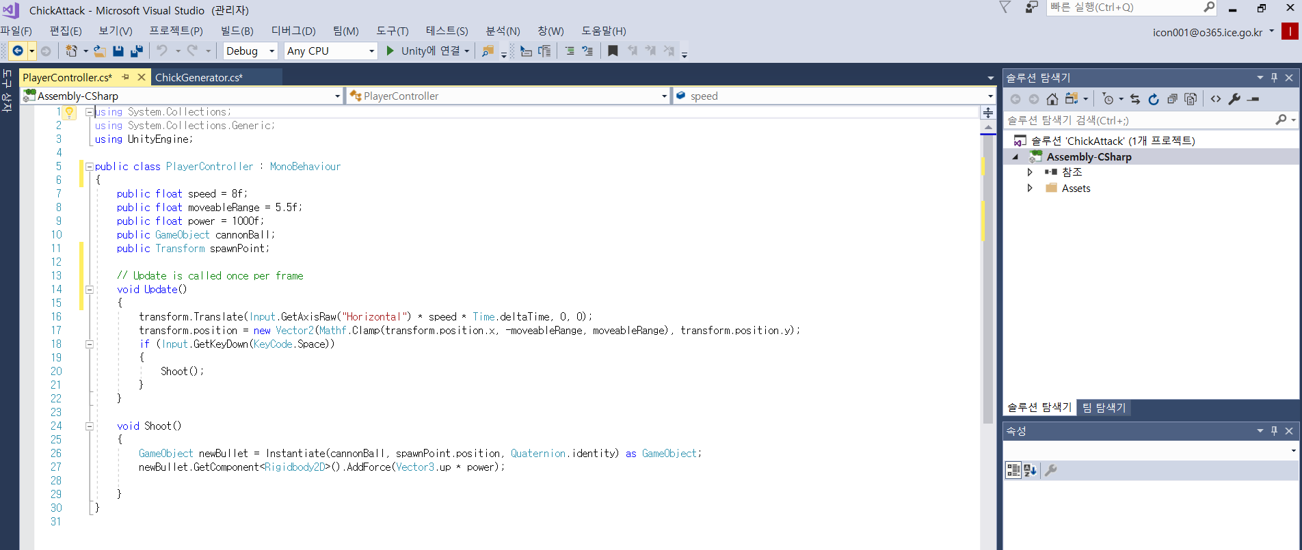
Task: Expand the 참조 references node
Action: 1030,172
